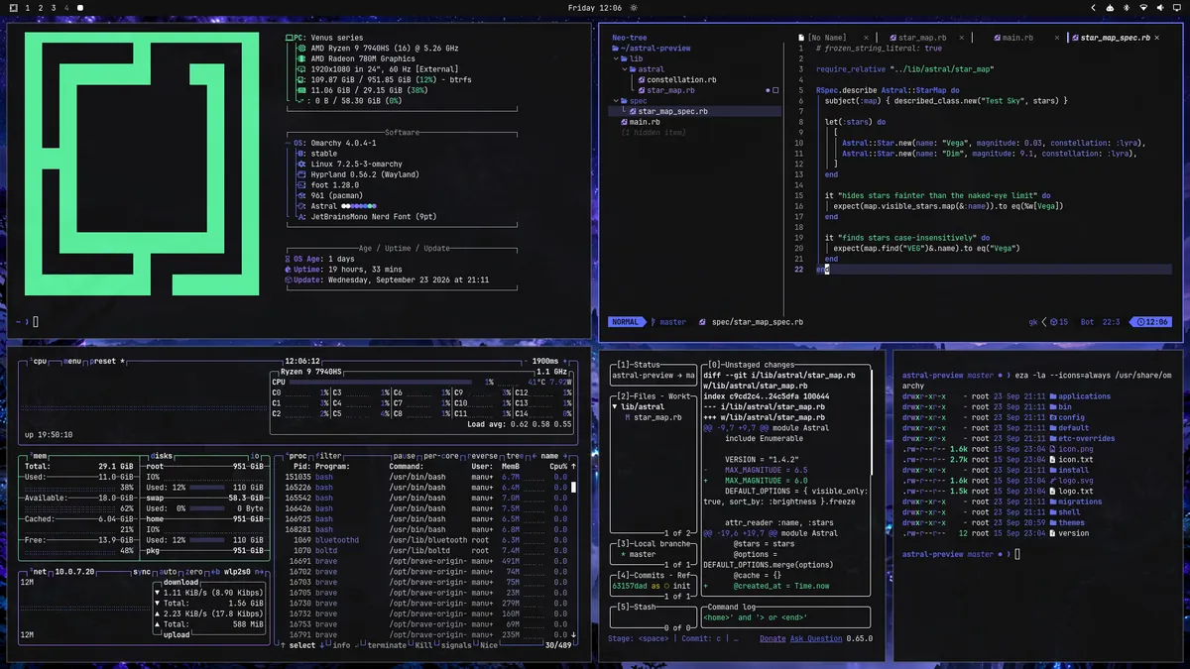Click the icon beside logo.svg in terminal
This screenshot has height=669, width=1190.
coord(1052,481)
